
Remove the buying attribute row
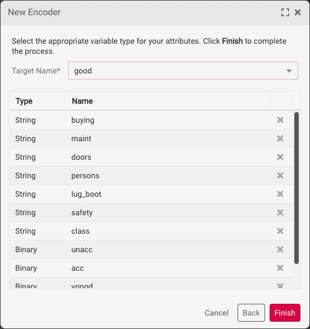[x=280, y=120]
